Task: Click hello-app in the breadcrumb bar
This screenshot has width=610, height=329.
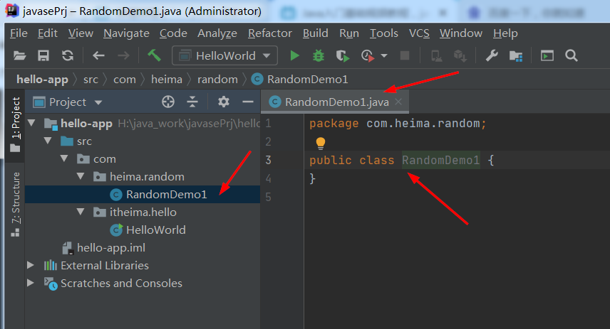Action: pos(43,80)
